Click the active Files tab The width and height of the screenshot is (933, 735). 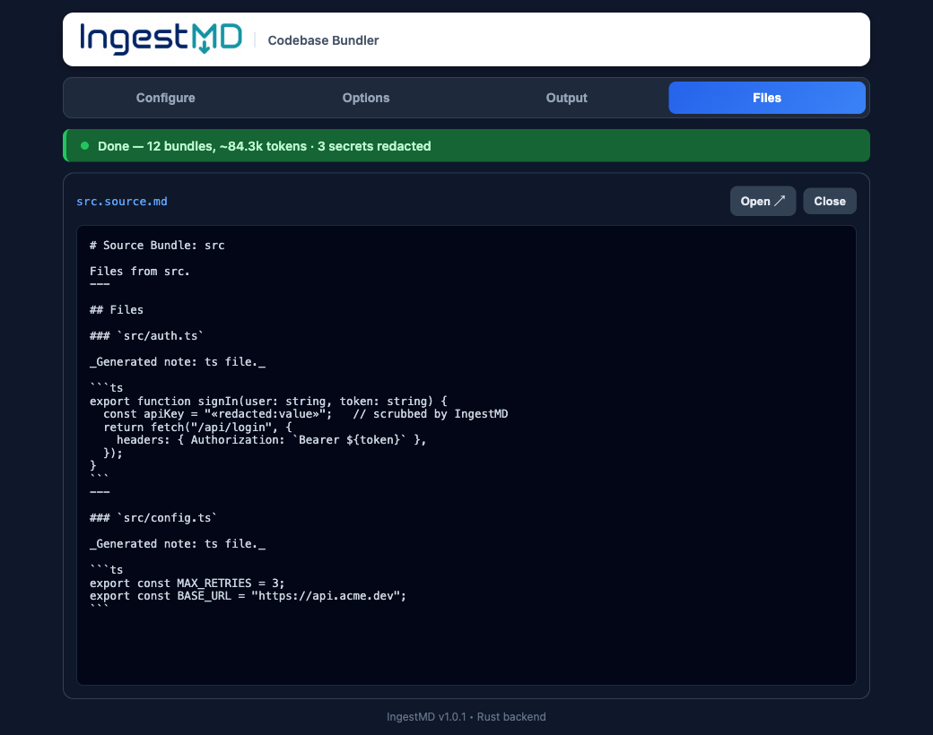767,98
